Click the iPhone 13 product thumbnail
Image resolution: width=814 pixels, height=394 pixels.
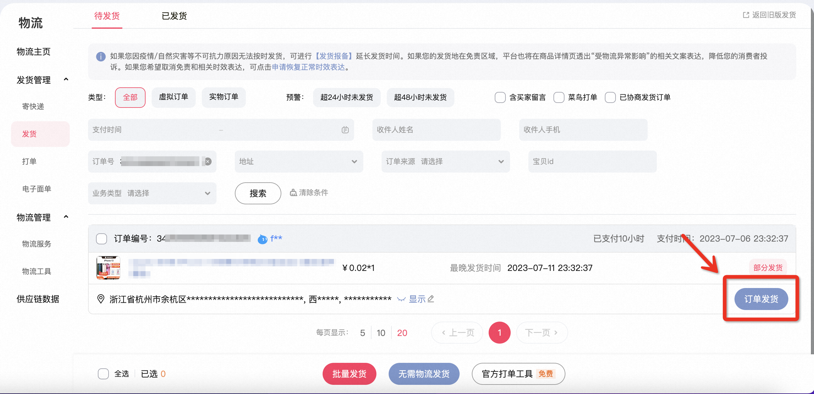pyautogui.click(x=108, y=268)
